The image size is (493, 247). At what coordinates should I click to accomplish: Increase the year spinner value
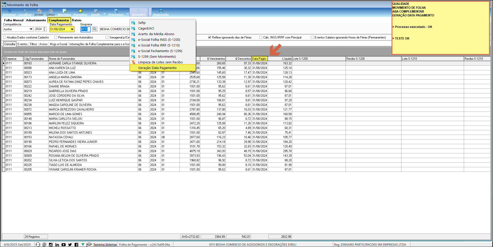[x=44, y=28]
